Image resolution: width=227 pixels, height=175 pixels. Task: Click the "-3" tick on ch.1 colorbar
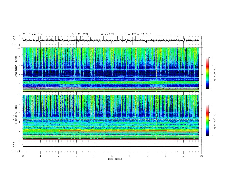(x=212, y=57)
